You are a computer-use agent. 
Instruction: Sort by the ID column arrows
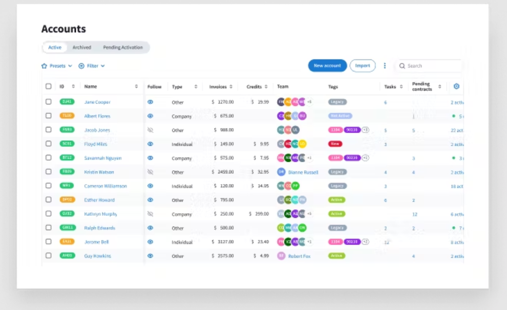pyautogui.click(x=73, y=86)
